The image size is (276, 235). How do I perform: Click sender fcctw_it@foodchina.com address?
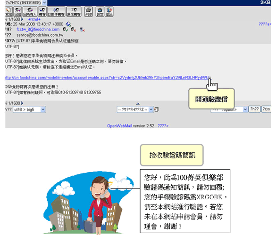tap(38, 30)
